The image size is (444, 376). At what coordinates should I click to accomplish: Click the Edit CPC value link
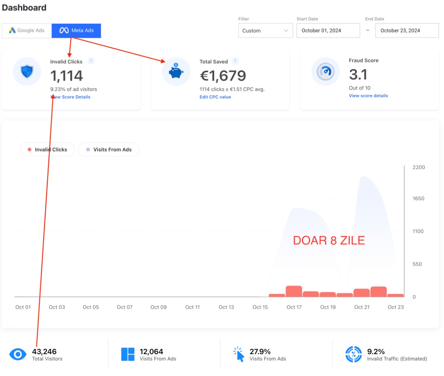click(215, 97)
